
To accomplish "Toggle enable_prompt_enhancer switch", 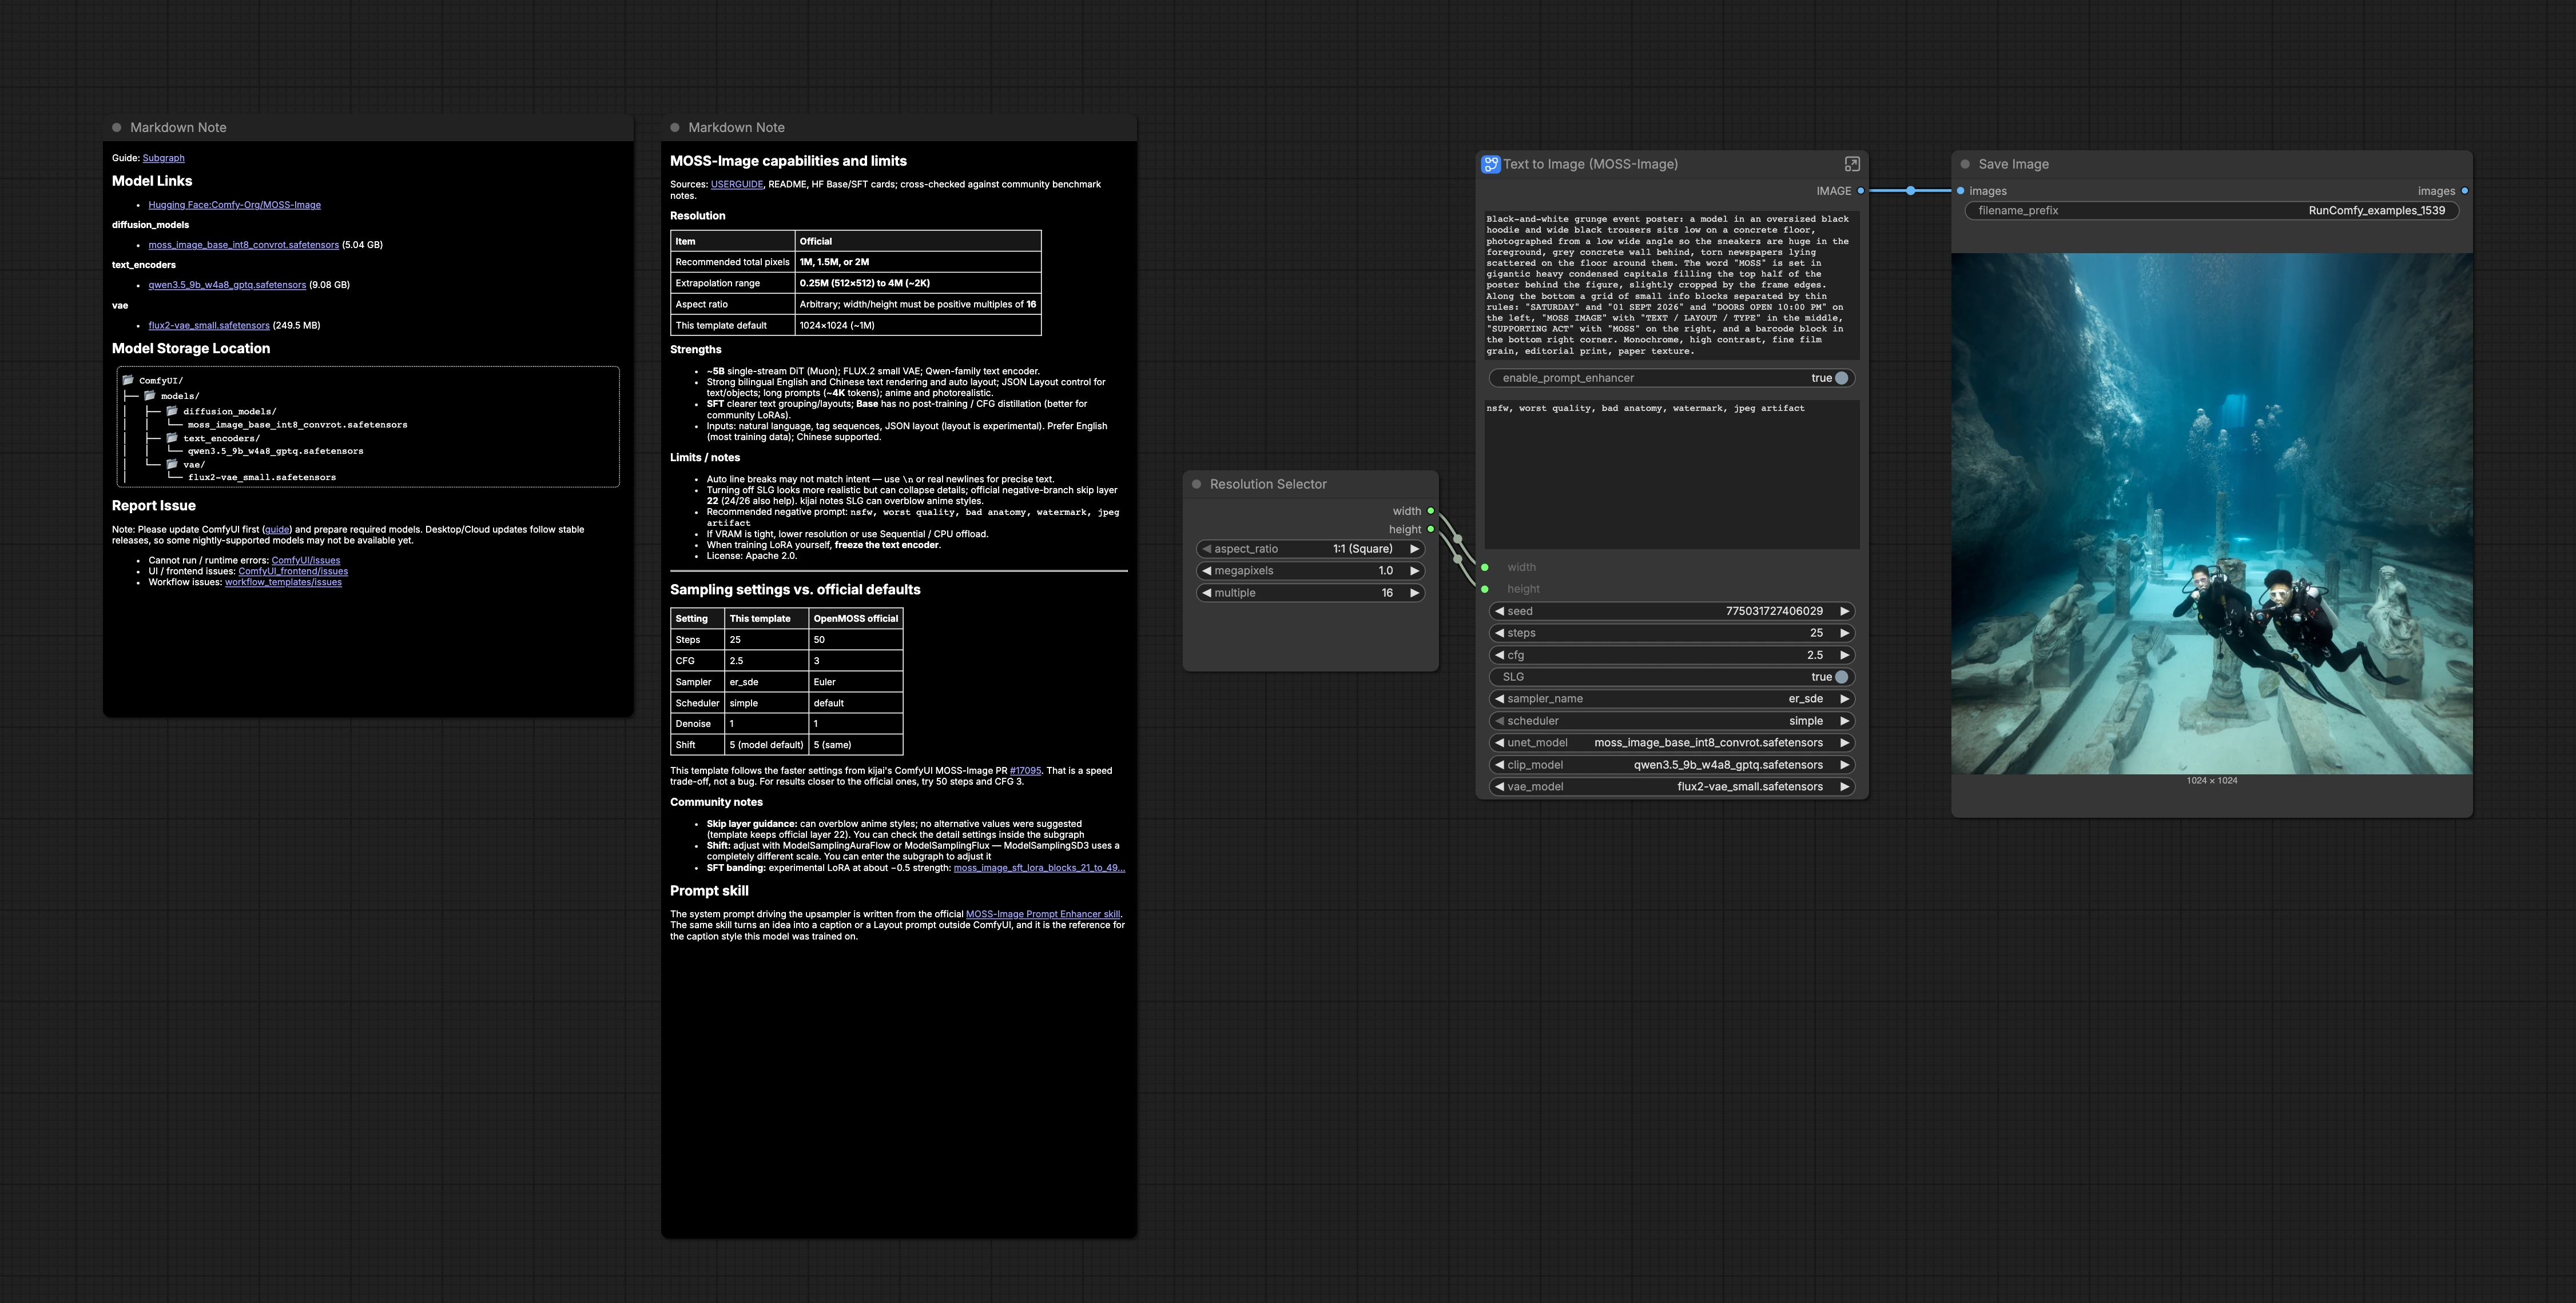I will (x=1841, y=378).
